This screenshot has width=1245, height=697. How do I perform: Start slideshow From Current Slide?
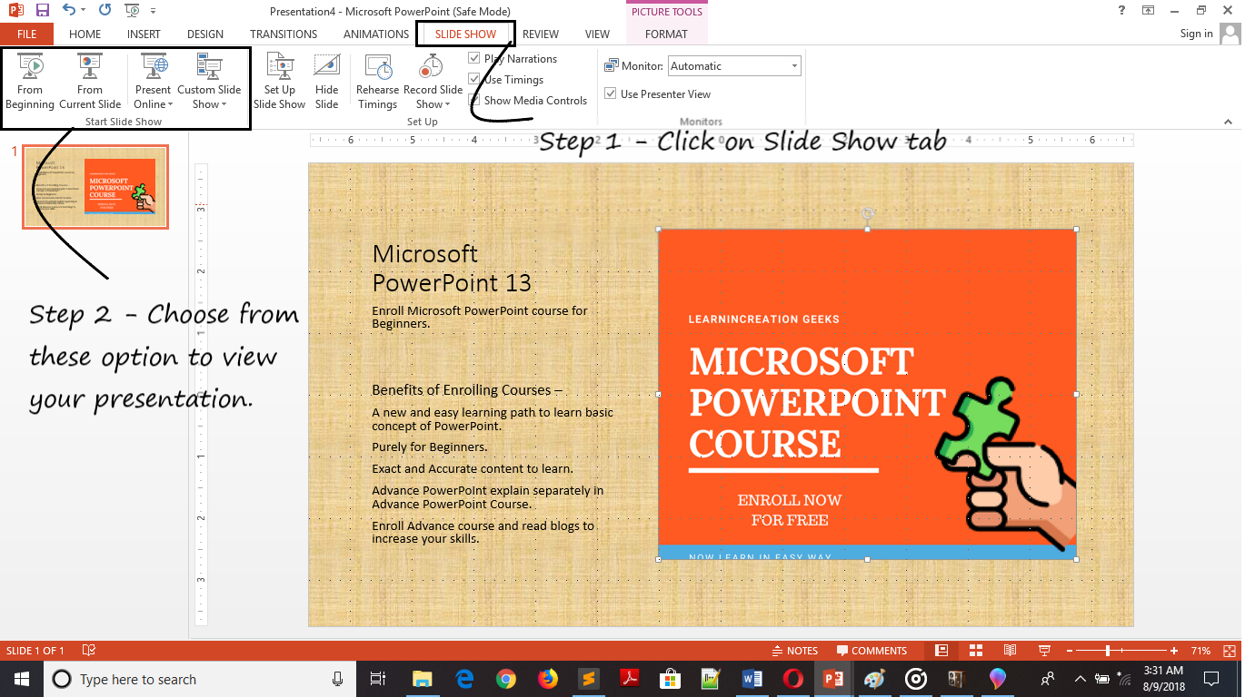click(90, 81)
